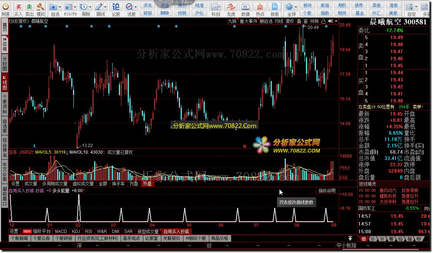This screenshot has height=253, width=433.
Task: Open the F10/F9 info icon
Action: click(68, 7)
